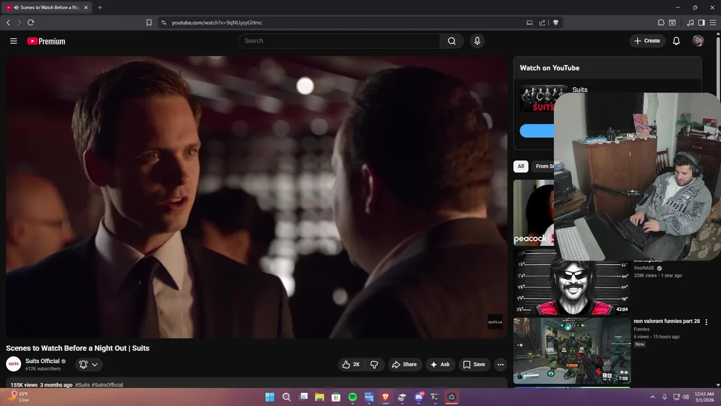This screenshot has height=406, width=721.
Task: Open Spotify from the taskbar
Action: (353, 397)
